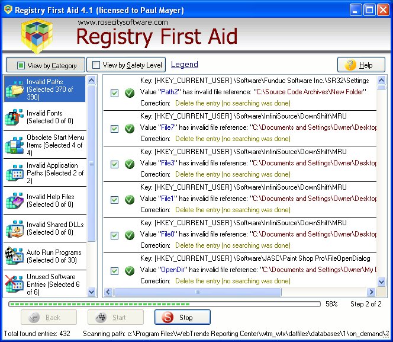The height and width of the screenshot is (342, 393).
Task: Open the Legend link
Action: tap(185, 65)
